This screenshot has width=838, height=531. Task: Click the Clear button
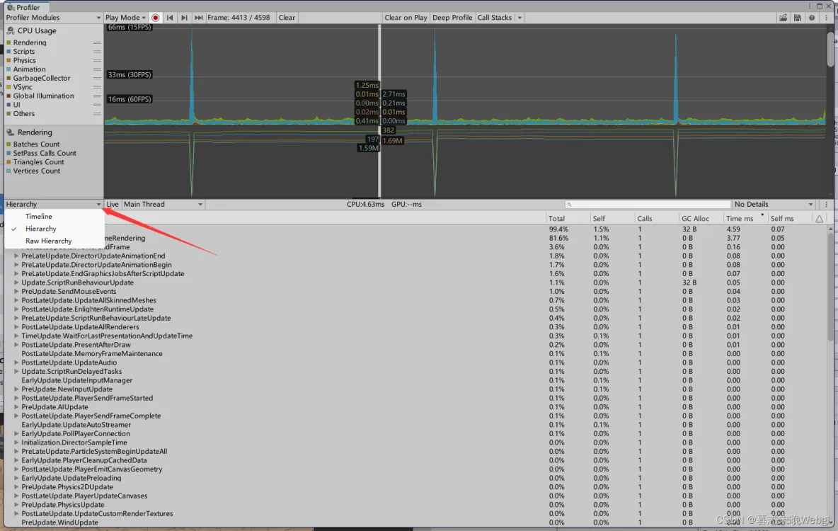[287, 18]
